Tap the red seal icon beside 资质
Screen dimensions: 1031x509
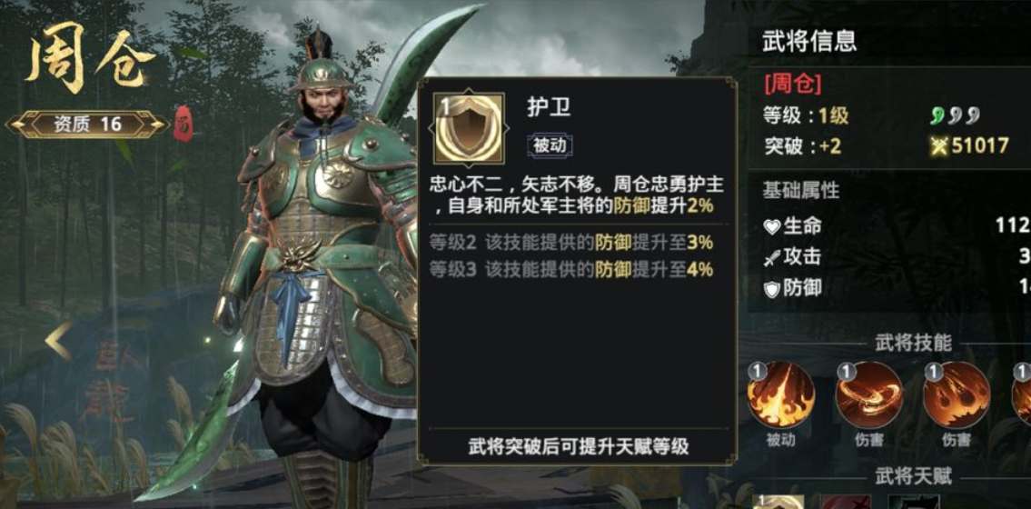pos(183,125)
